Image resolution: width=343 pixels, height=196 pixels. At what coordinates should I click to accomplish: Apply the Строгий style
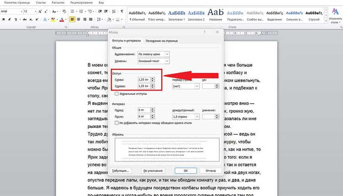314,15
